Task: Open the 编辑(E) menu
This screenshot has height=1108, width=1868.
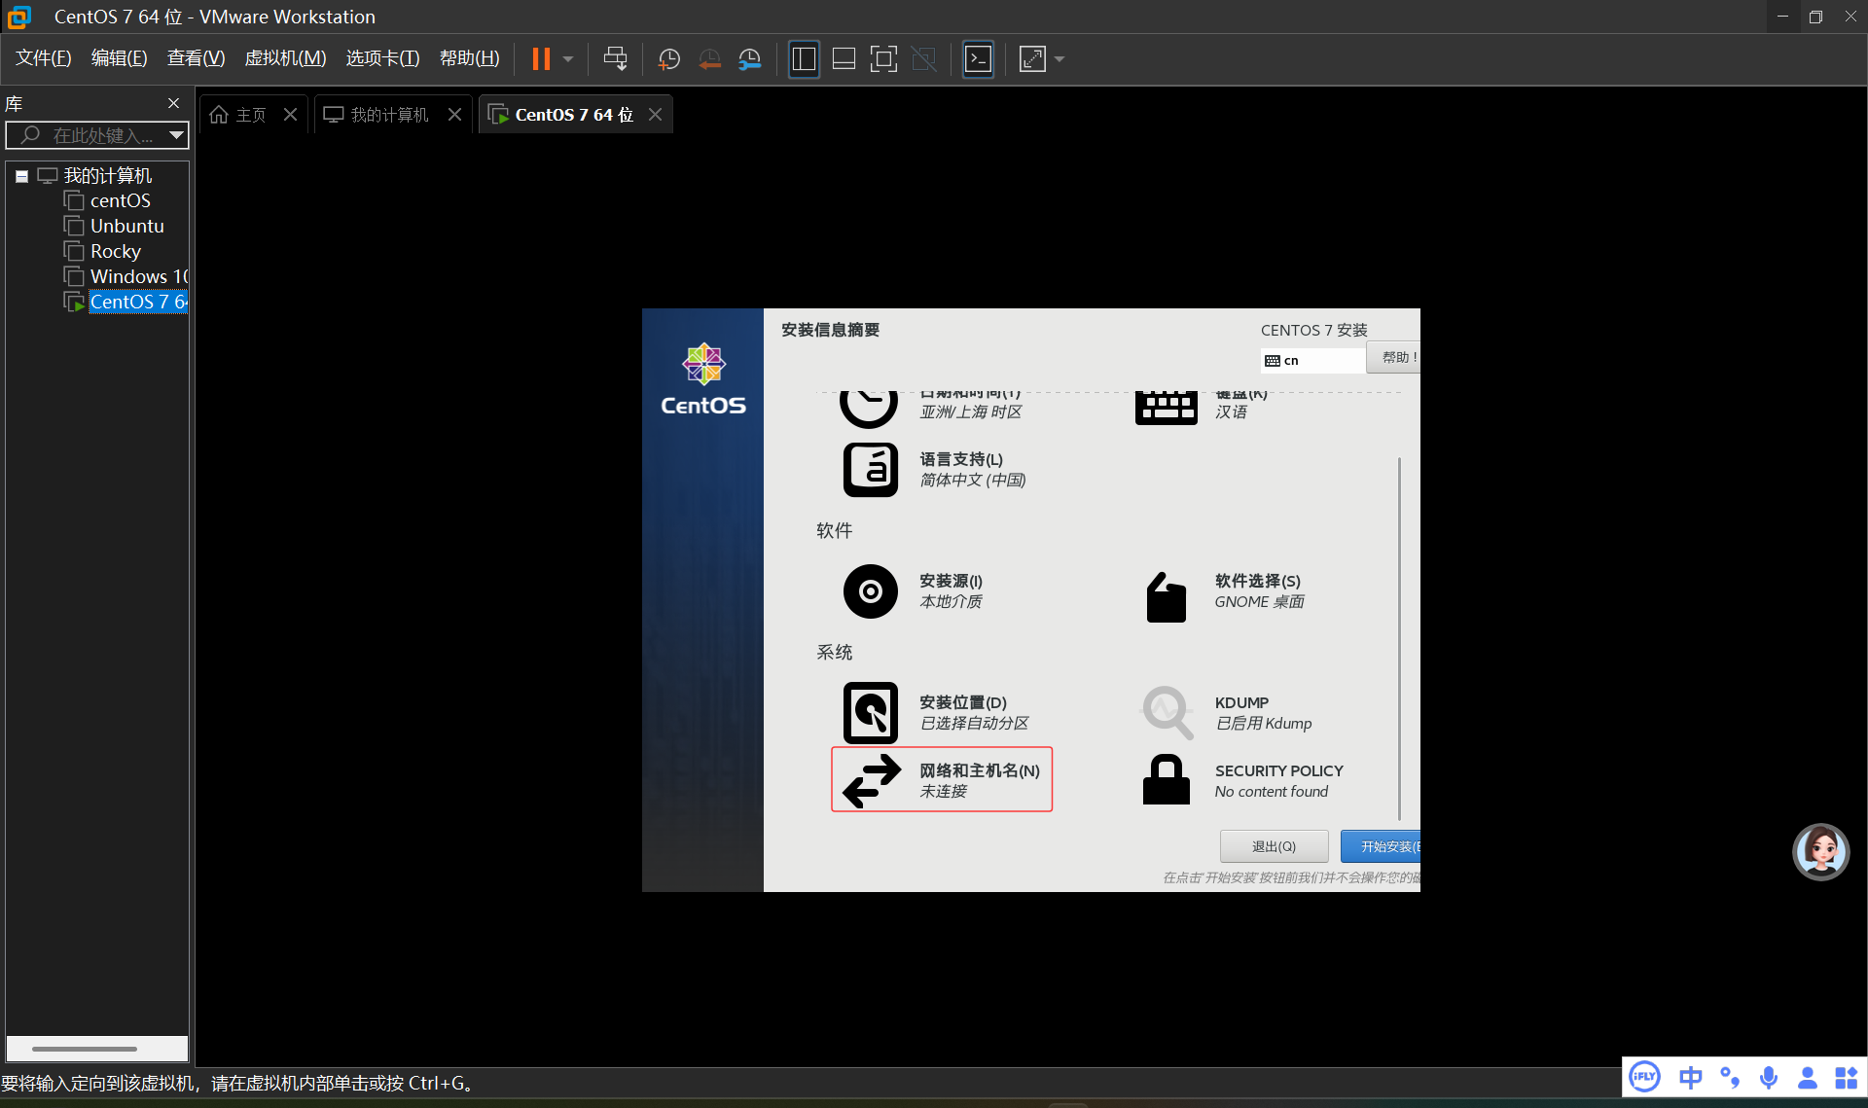Action: (x=119, y=58)
